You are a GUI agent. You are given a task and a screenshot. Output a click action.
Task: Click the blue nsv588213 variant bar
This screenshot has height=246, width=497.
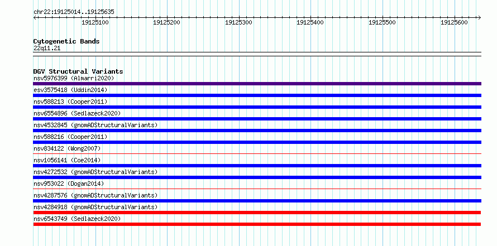point(257,107)
